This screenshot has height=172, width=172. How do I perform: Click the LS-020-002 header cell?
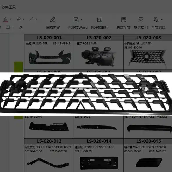(x=99, y=38)
